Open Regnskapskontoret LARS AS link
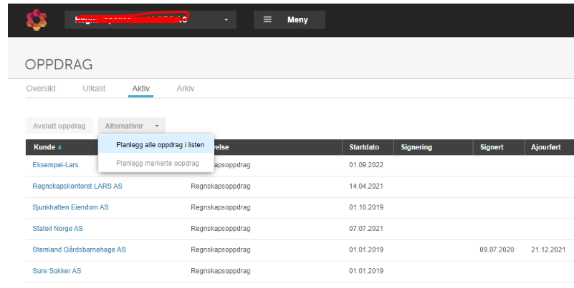 (77, 186)
